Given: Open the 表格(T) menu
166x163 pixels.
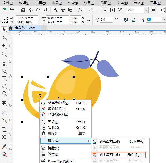Looking at the screenshot, I should 139,3.
